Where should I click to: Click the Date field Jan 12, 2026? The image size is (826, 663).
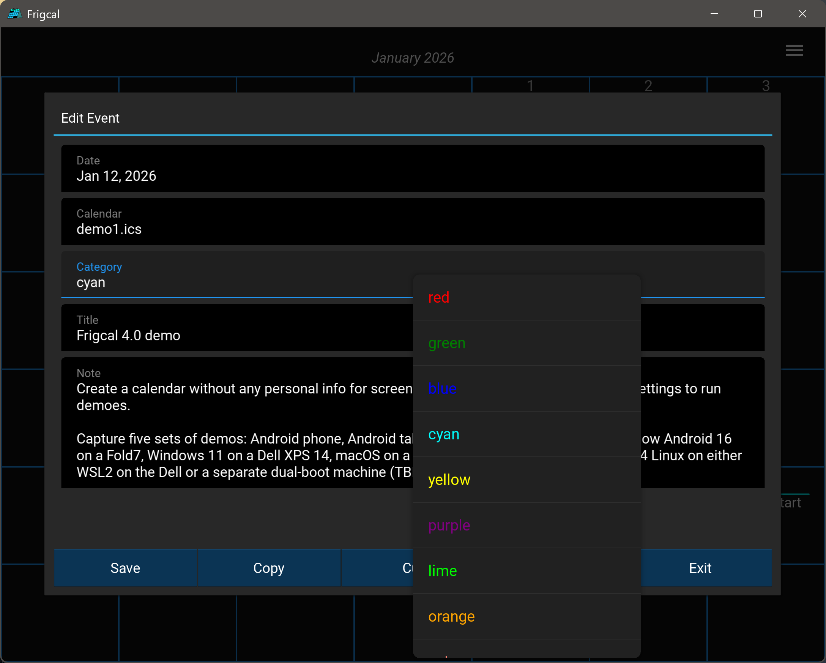(x=413, y=168)
